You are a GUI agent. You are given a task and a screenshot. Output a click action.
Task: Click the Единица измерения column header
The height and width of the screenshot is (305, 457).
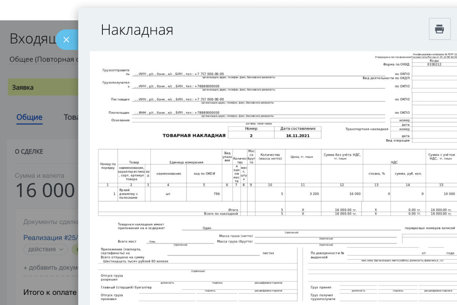pos(186,162)
